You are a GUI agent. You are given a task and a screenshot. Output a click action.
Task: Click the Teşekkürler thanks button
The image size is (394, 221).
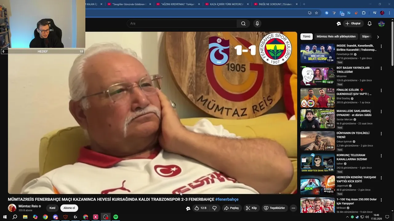[275, 208]
